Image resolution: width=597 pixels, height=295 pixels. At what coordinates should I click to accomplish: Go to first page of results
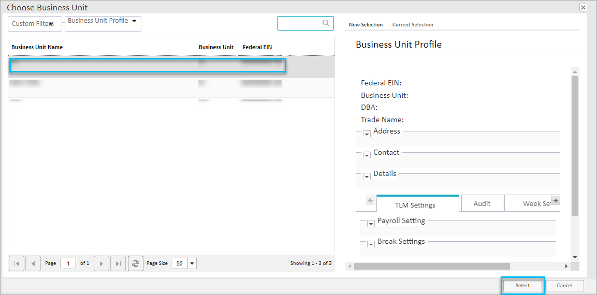17,263
